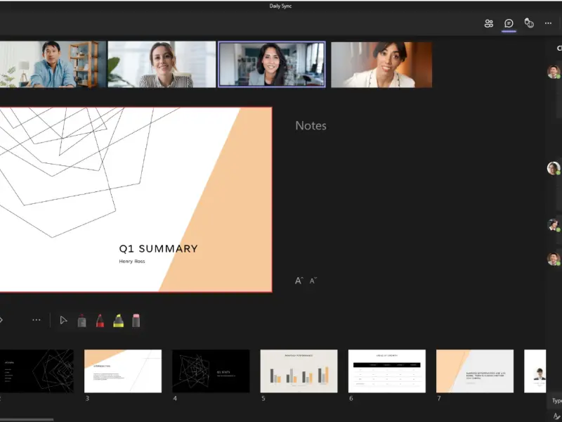This screenshot has height=422, width=562.
Task: Open the reactions icon
Action: click(529, 23)
